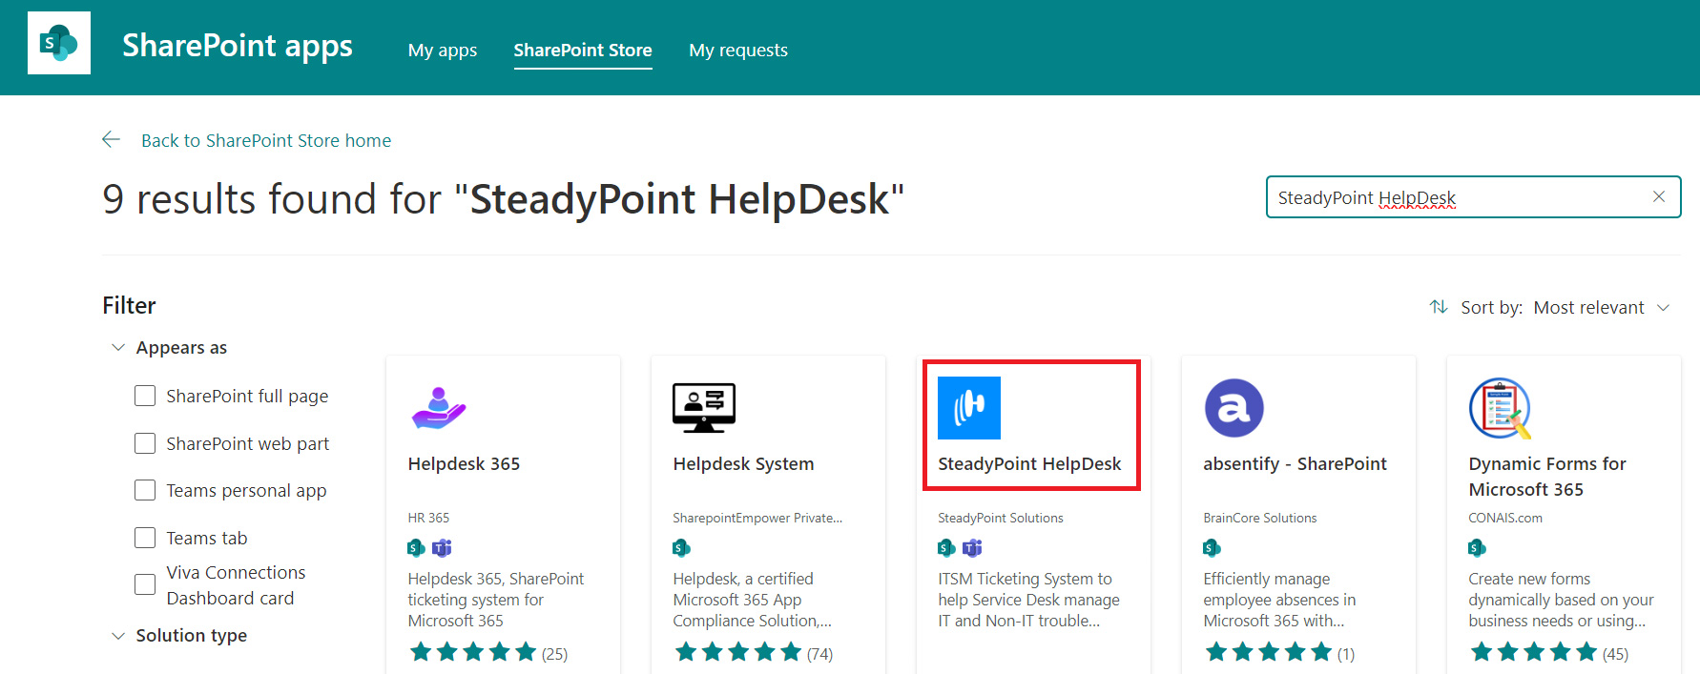Click the SharePoint logo icon in header
The width and height of the screenshot is (1700, 674).
pos(59,43)
